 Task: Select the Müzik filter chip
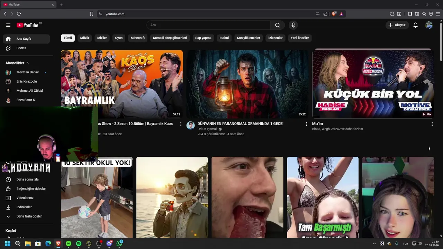tap(85, 38)
